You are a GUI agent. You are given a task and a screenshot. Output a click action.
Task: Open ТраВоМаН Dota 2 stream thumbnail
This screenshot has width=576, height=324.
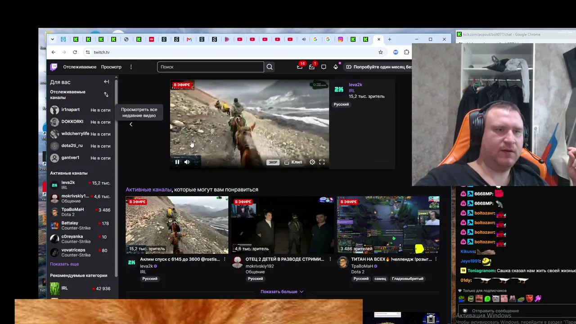388,225
